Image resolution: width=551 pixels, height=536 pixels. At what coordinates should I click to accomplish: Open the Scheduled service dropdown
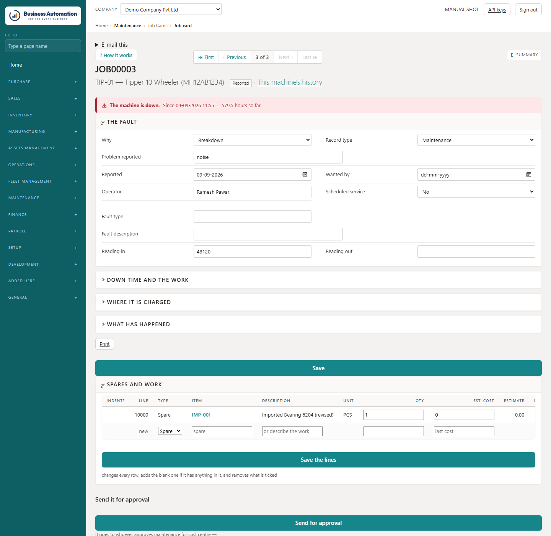(476, 192)
